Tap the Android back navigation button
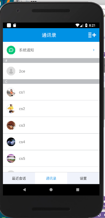Viewport: 105px width, 218px height. (24, 190)
